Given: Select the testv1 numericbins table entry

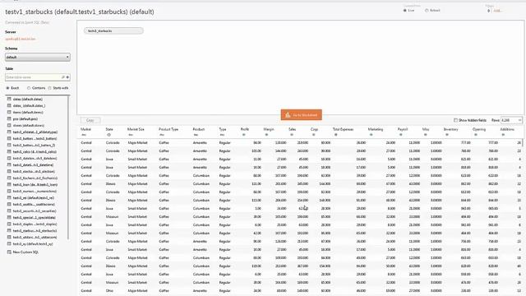Looking at the screenshot, I should [x=35, y=191].
